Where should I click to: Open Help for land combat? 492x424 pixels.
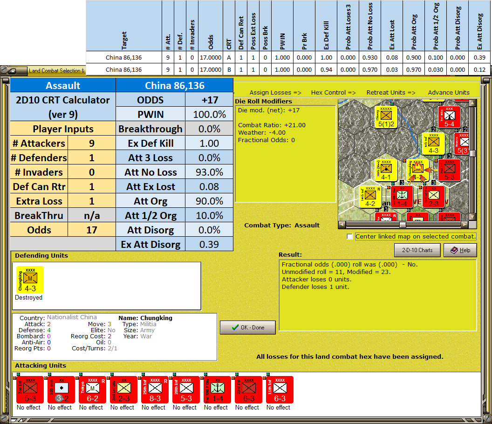tap(460, 250)
